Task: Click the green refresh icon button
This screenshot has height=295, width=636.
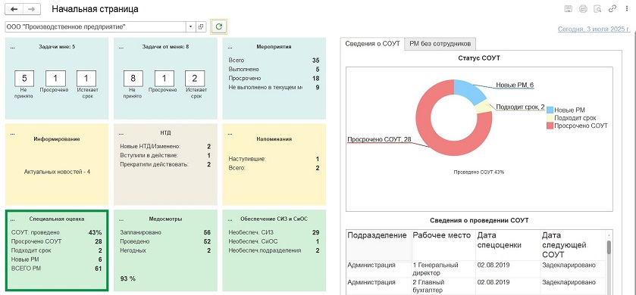Action: tap(219, 26)
